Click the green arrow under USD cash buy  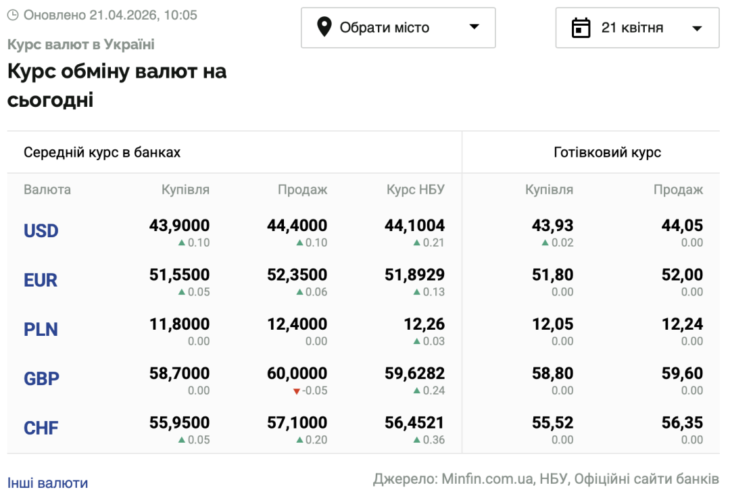tap(545, 243)
